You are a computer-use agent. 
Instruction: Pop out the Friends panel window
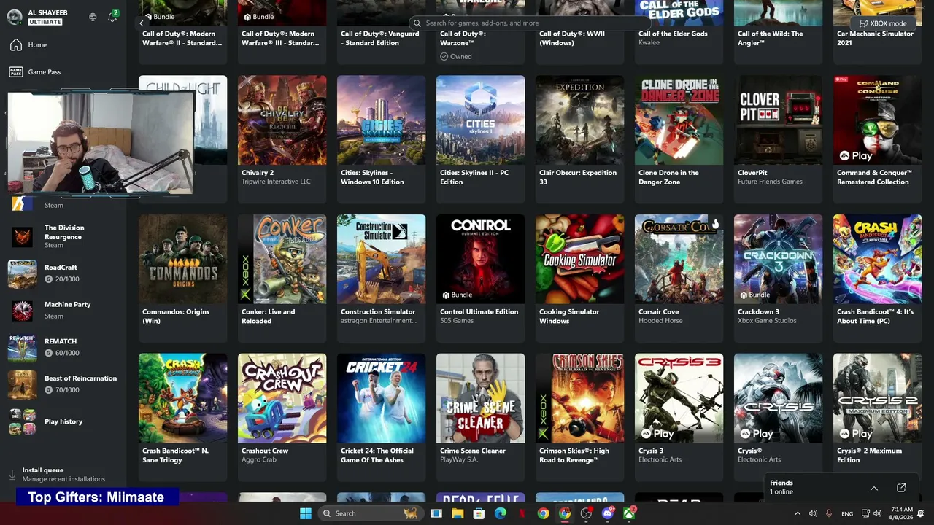(x=901, y=488)
